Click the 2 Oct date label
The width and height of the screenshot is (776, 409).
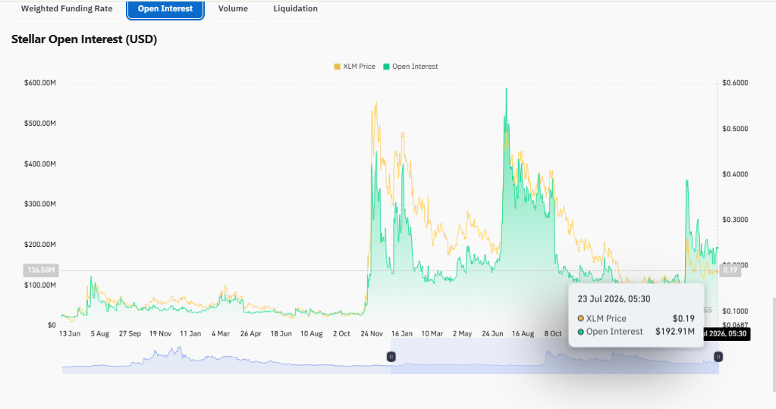pyautogui.click(x=341, y=334)
